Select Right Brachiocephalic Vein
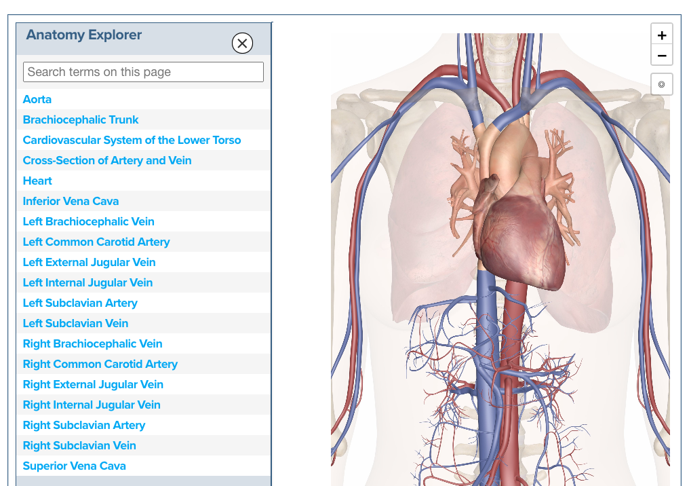Viewport: 689px width, 486px height. [92, 343]
